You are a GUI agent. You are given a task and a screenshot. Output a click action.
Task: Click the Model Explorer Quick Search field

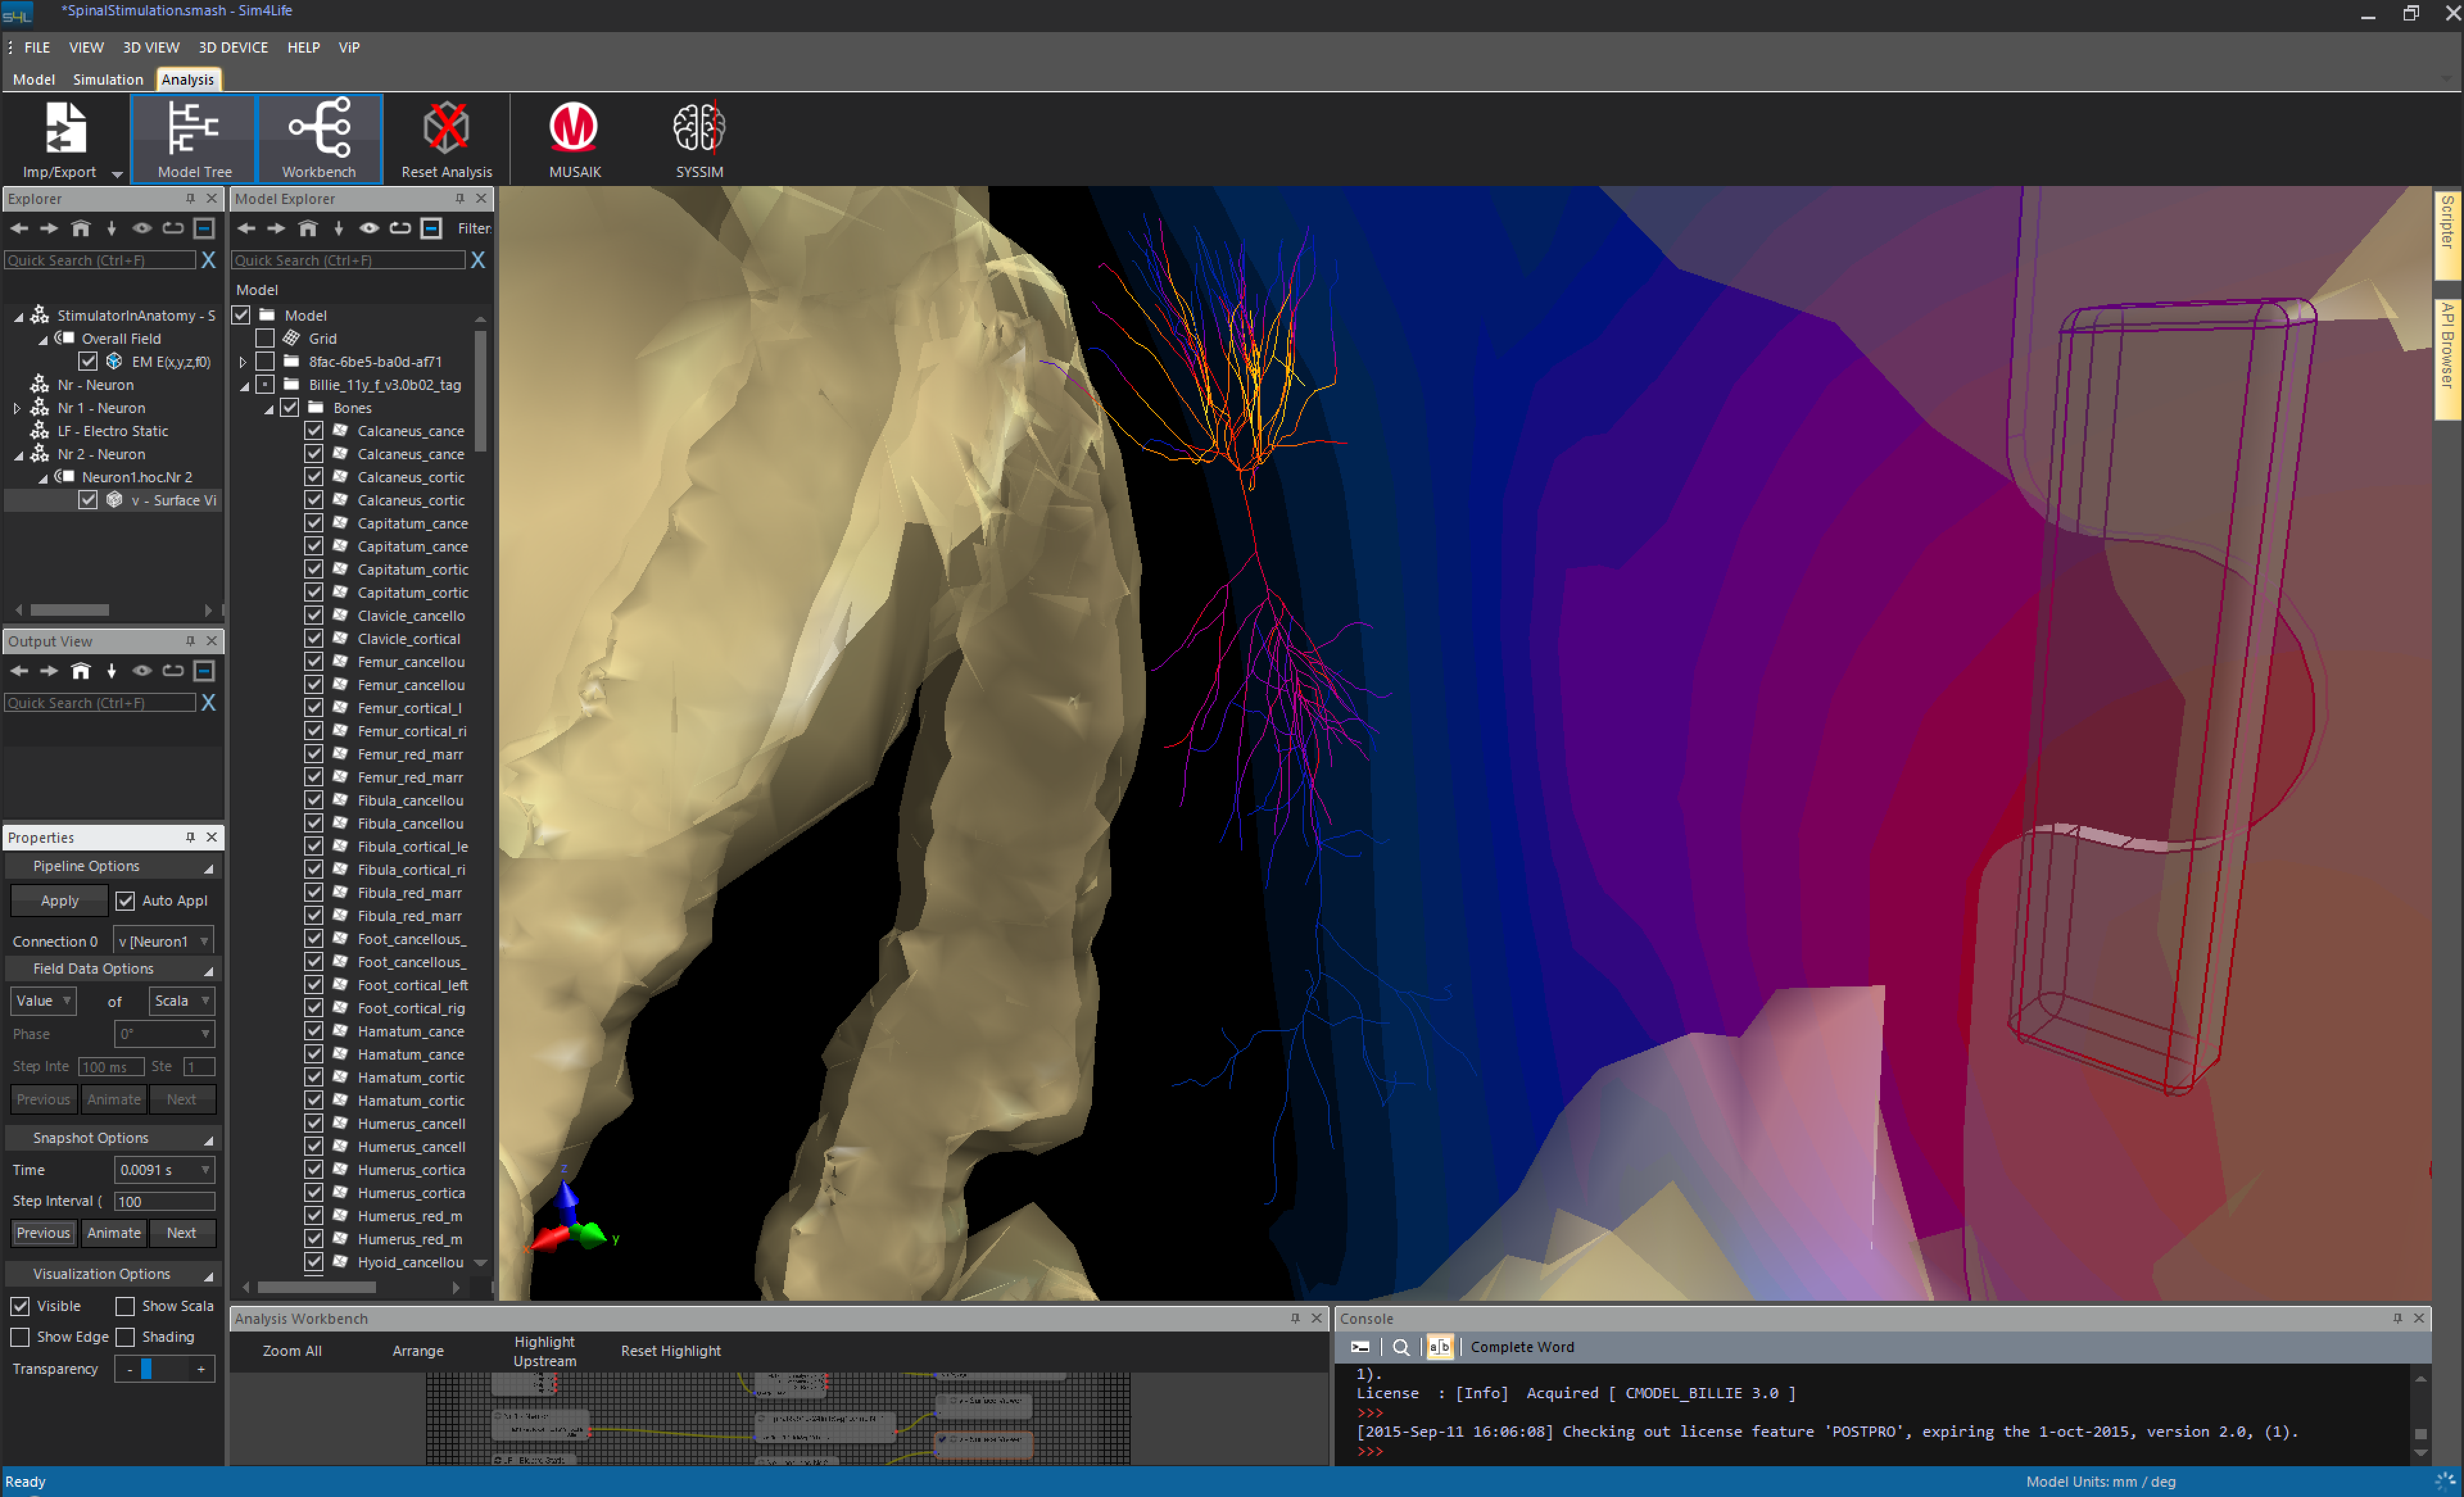tap(347, 260)
